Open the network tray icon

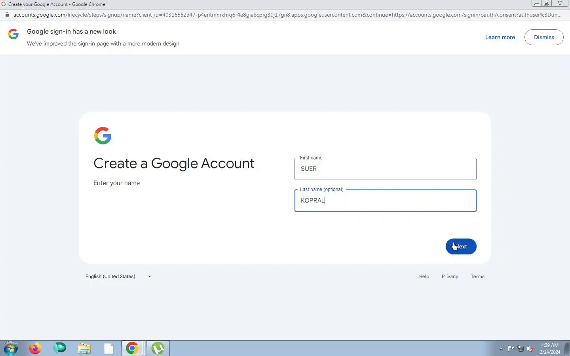[521, 348]
